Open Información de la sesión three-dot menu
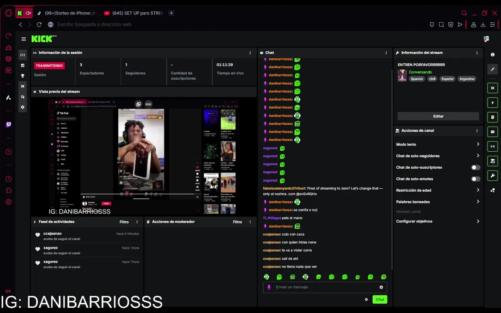This screenshot has height=313, width=501. coord(250,53)
